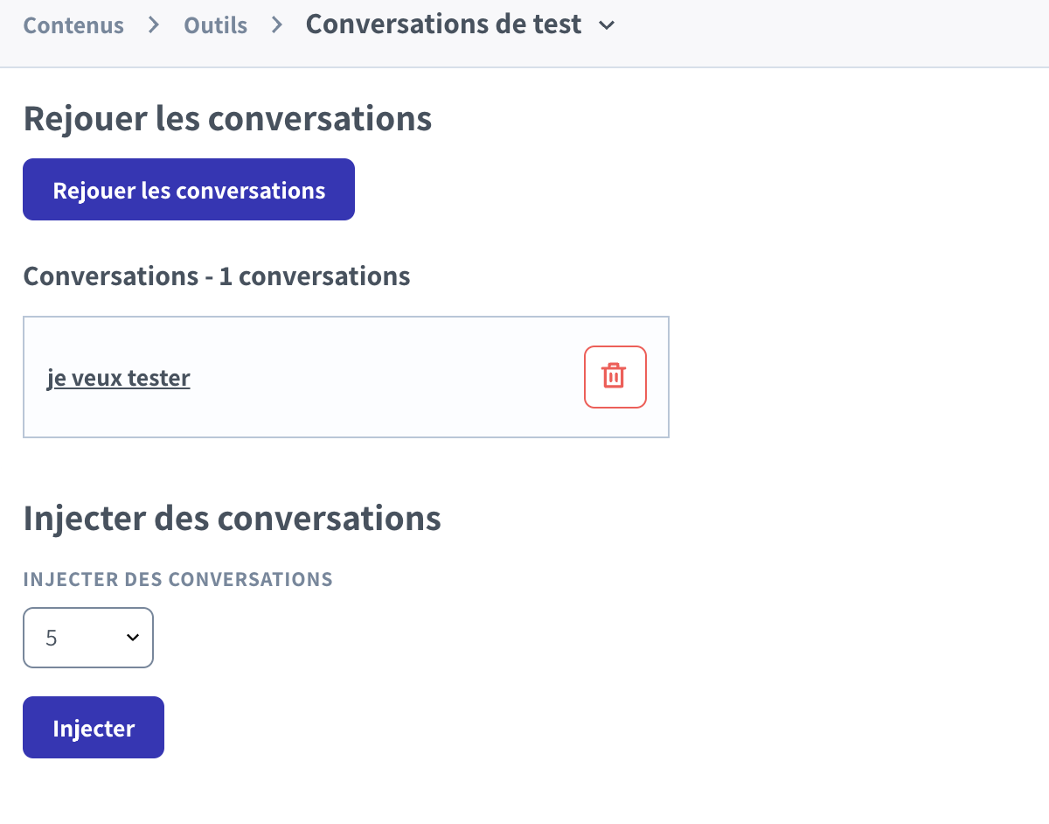Click the red border of the trash button
This screenshot has width=1049, height=824.
[x=586, y=377]
